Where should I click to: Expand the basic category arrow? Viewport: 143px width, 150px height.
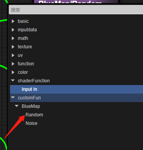(13, 21)
